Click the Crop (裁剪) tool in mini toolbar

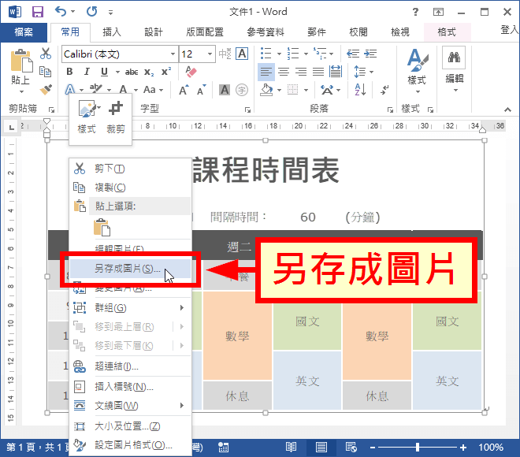coord(115,118)
